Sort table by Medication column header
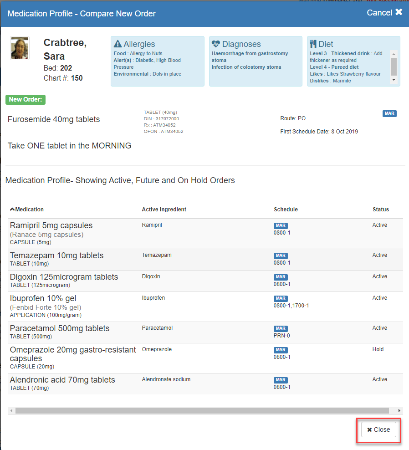 pyautogui.click(x=27, y=210)
